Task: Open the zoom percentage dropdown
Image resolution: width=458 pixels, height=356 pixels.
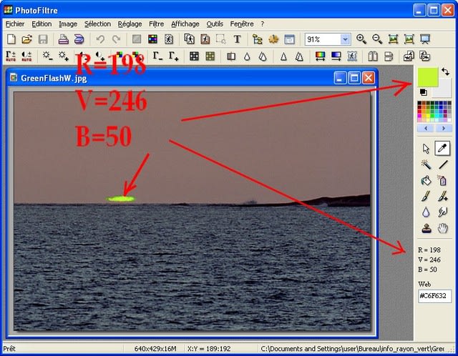Action: [x=345, y=39]
